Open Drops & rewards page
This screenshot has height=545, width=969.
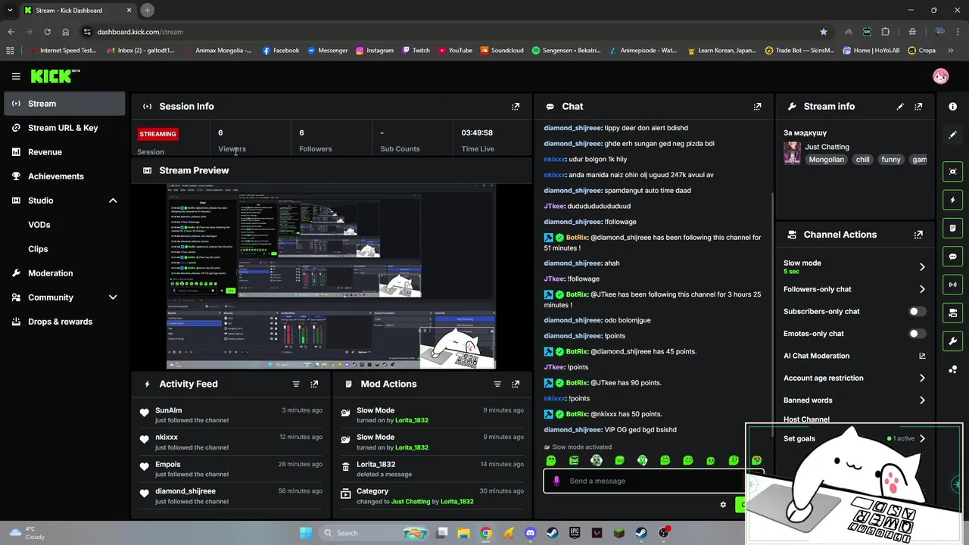64,322
